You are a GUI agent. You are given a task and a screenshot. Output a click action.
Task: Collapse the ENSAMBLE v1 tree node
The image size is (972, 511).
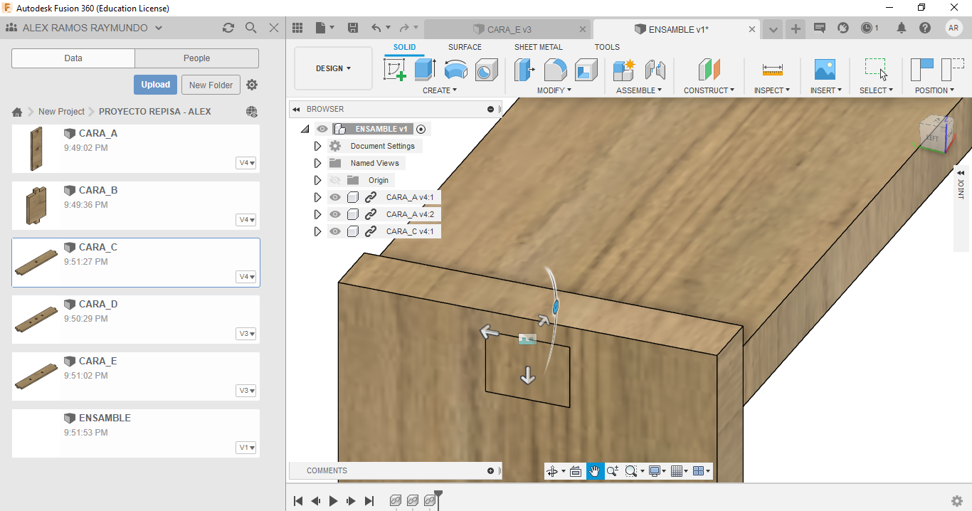tap(305, 129)
